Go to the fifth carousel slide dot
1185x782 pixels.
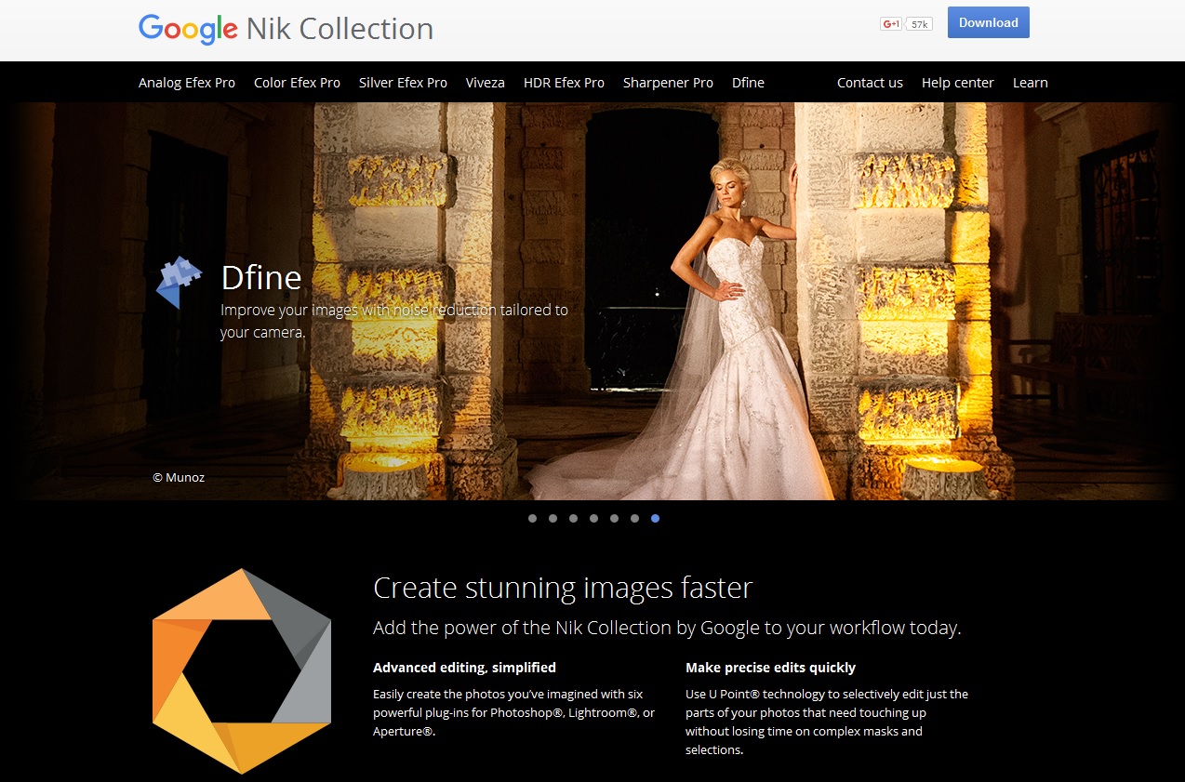pos(614,519)
